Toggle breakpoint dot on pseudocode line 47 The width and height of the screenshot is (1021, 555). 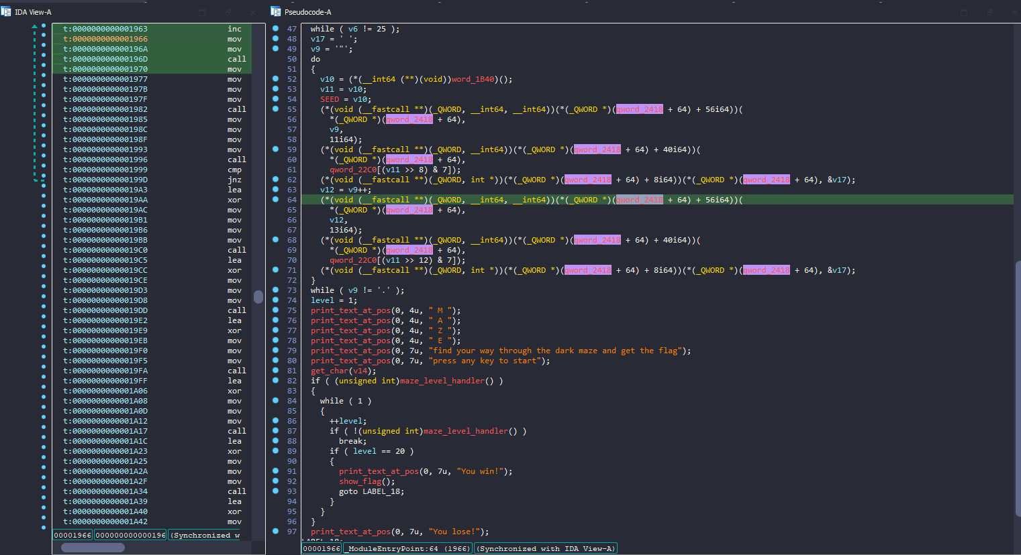coord(275,29)
